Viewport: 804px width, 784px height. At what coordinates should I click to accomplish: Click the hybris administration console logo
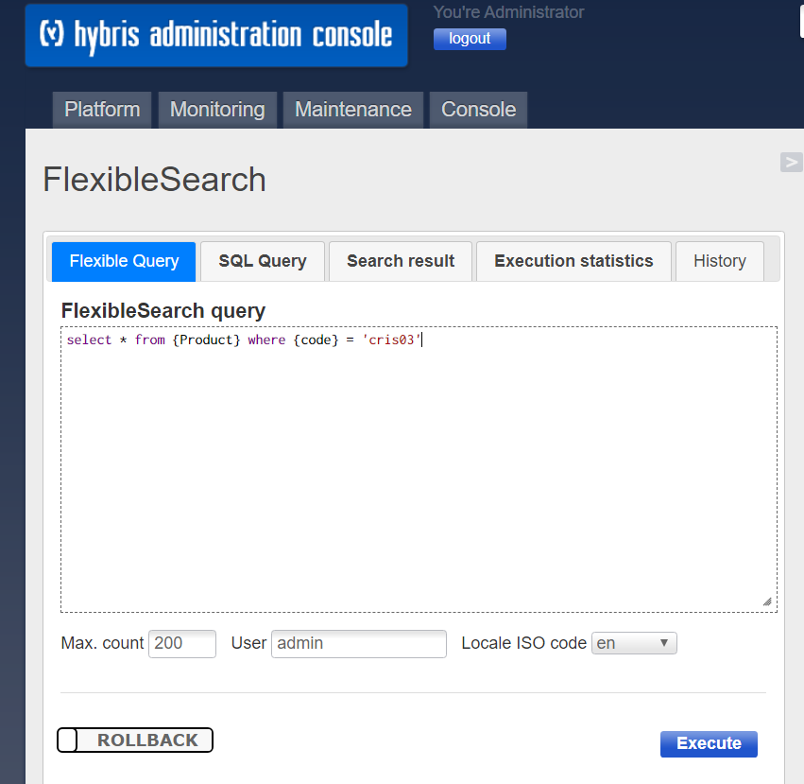216,35
